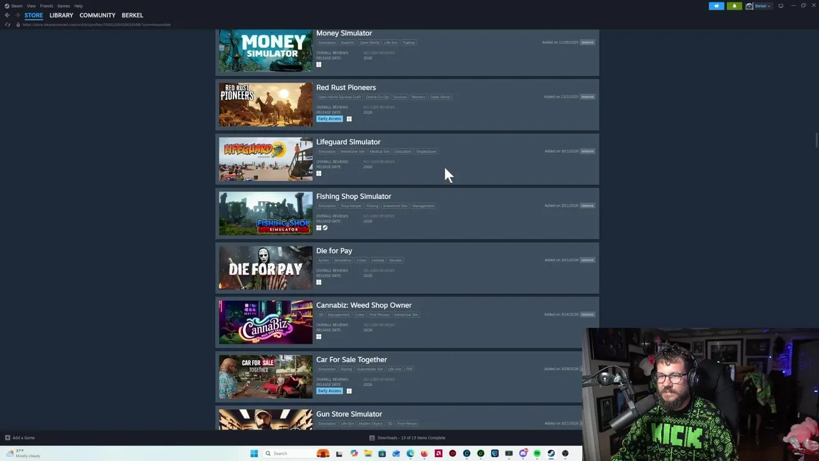The width and height of the screenshot is (819, 461).
Task: Open the Cannabiz thumbnail image
Action: pos(266,322)
